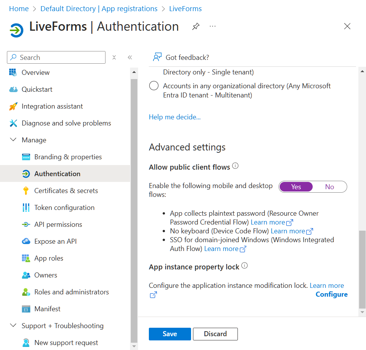
Task: Click the Save button
Action: coord(170,334)
